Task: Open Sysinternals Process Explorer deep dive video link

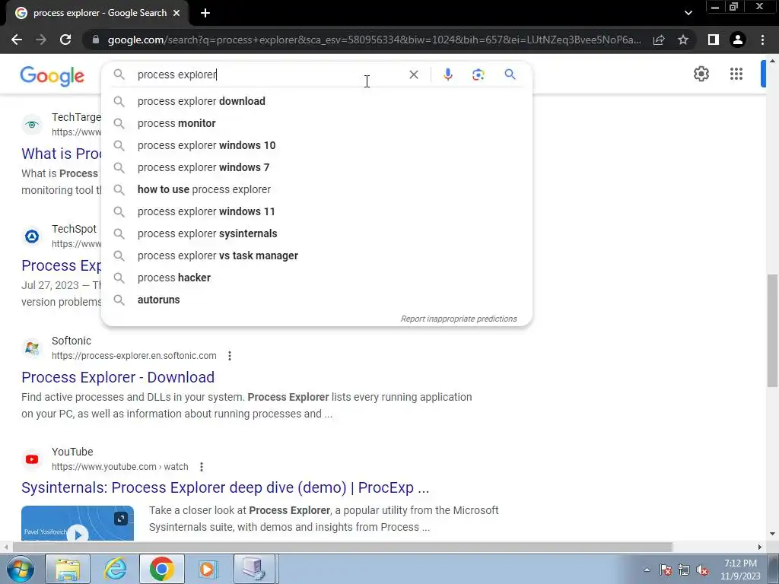Action: 225,487
